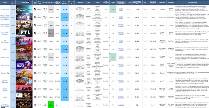Open FTL: Faster Than Light link
The width and height of the screenshot is (209, 108).
point(5,33)
